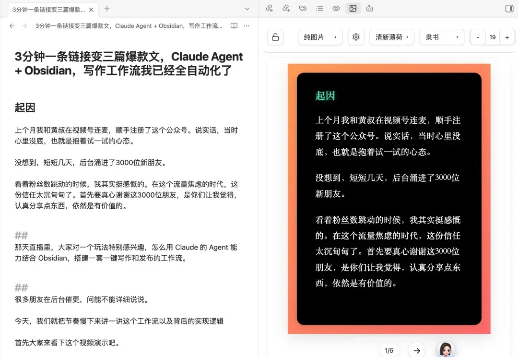Increase font size with plus button
The width and height of the screenshot is (518, 357).
(507, 37)
